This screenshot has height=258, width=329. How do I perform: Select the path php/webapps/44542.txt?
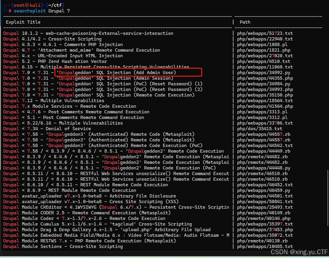coord(265,146)
